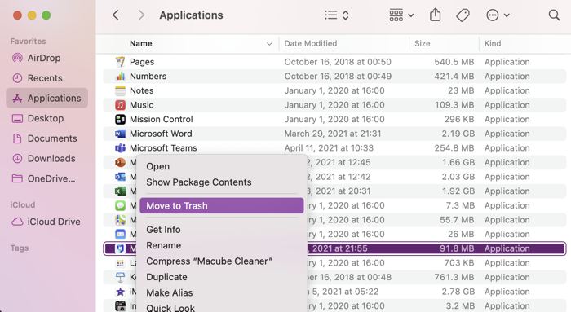Click the Share toolbar icon
This screenshot has width=571, height=312.
pos(435,15)
